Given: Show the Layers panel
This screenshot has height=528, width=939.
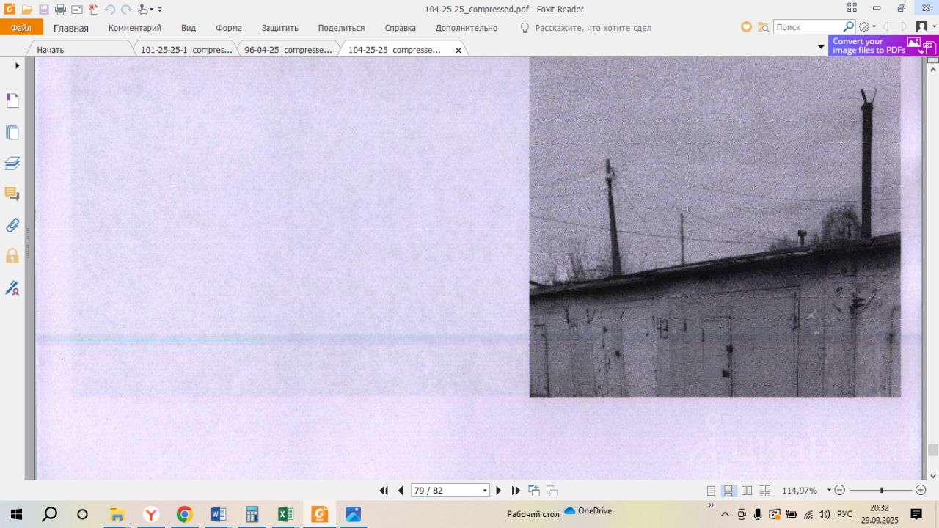Looking at the screenshot, I should 12,164.
